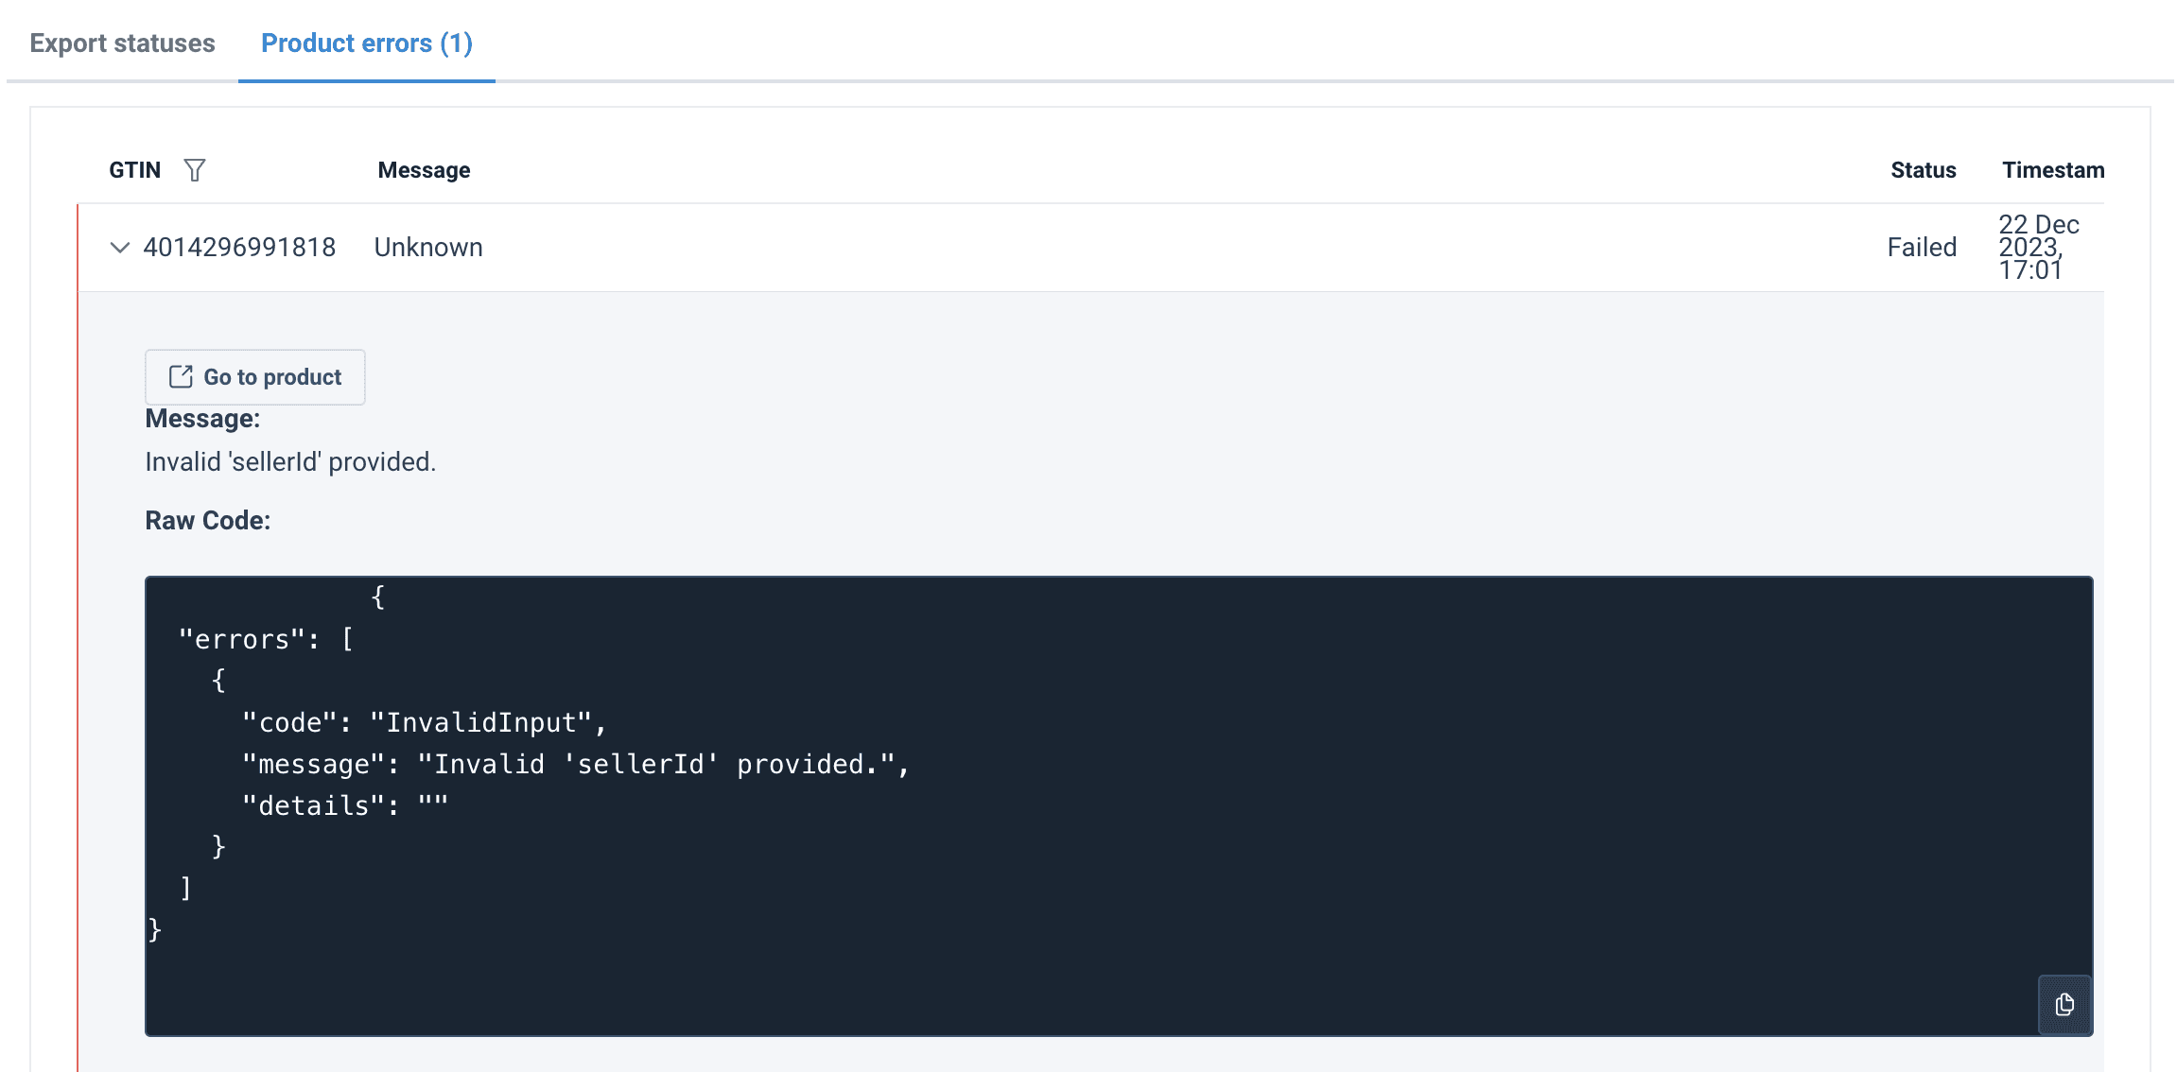Click the Invalid 'sellerId' provided message text

pyautogui.click(x=290, y=462)
